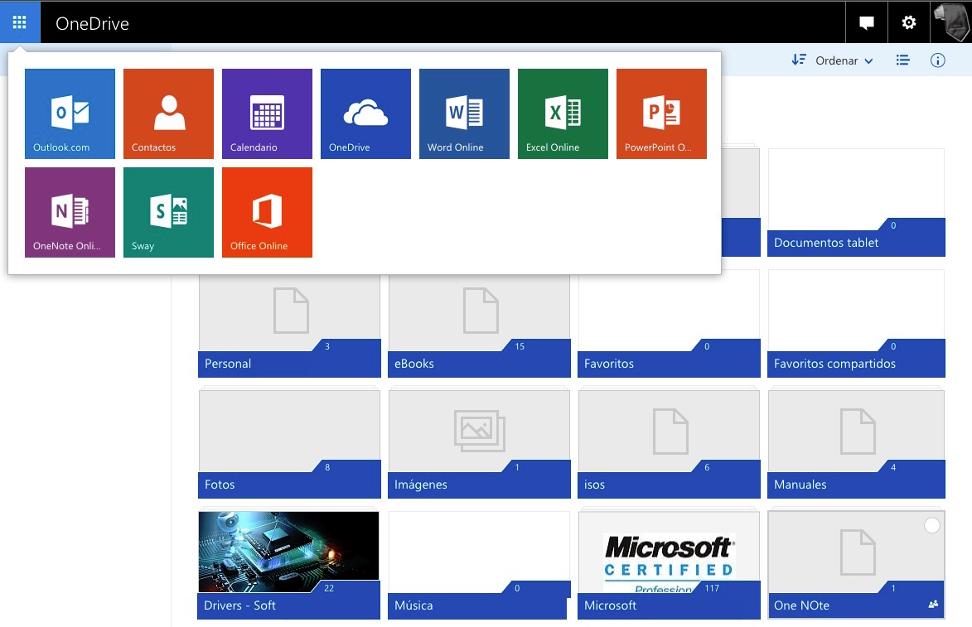Viewport: 972px width, 627px height.
Task: Open the settings gear icon
Action: click(x=909, y=23)
